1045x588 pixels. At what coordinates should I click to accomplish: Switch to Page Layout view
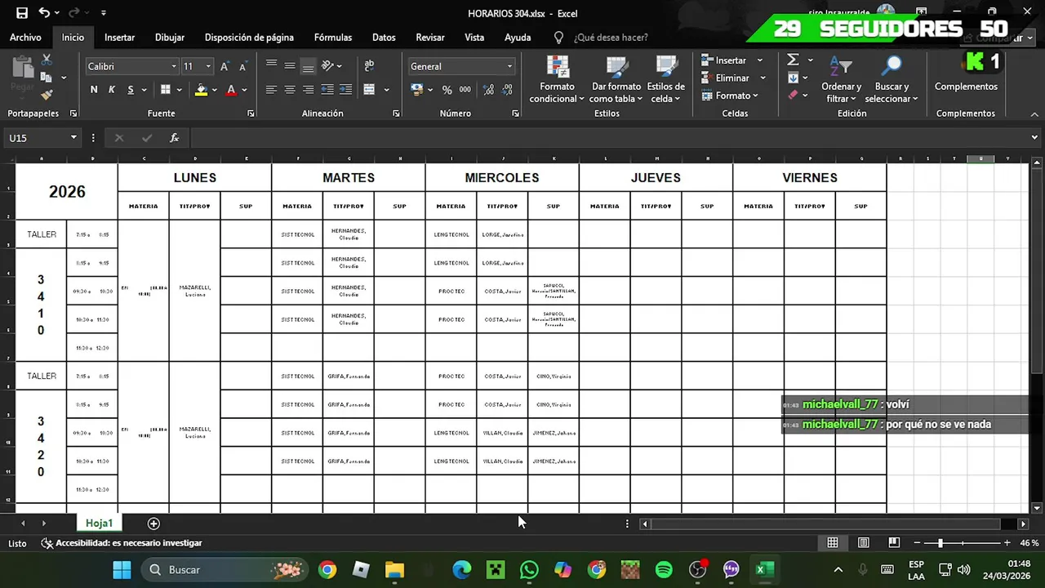(863, 543)
